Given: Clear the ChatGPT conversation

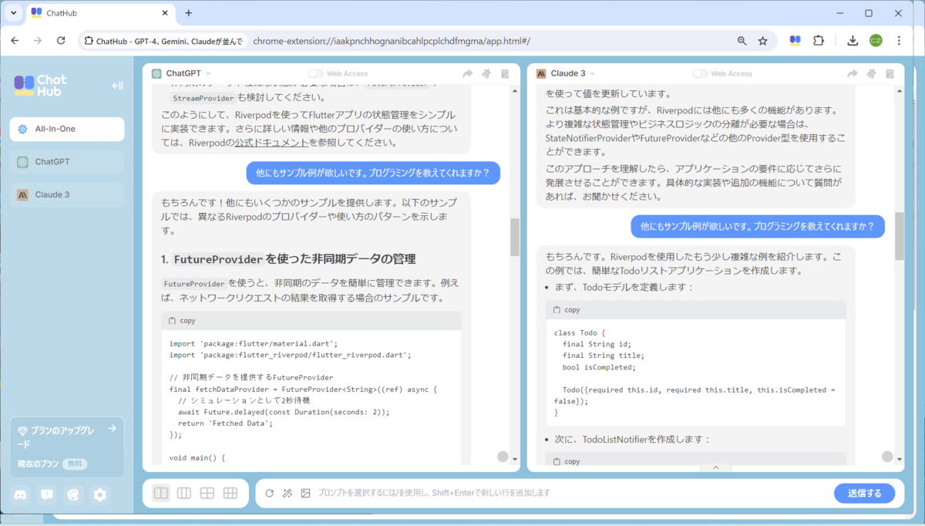Looking at the screenshot, I should pyautogui.click(x=486, y=74).
